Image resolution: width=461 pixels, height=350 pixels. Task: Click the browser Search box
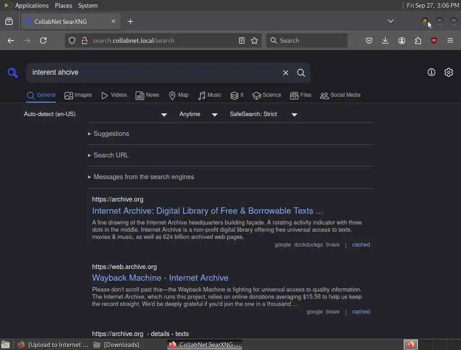(307, 40)
